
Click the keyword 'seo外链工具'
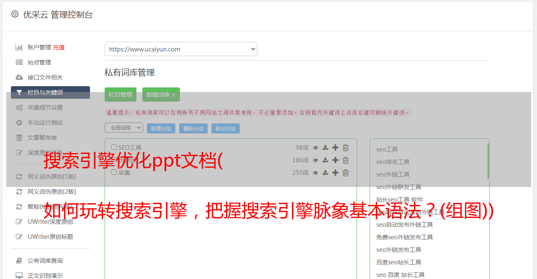pos(393,174)
